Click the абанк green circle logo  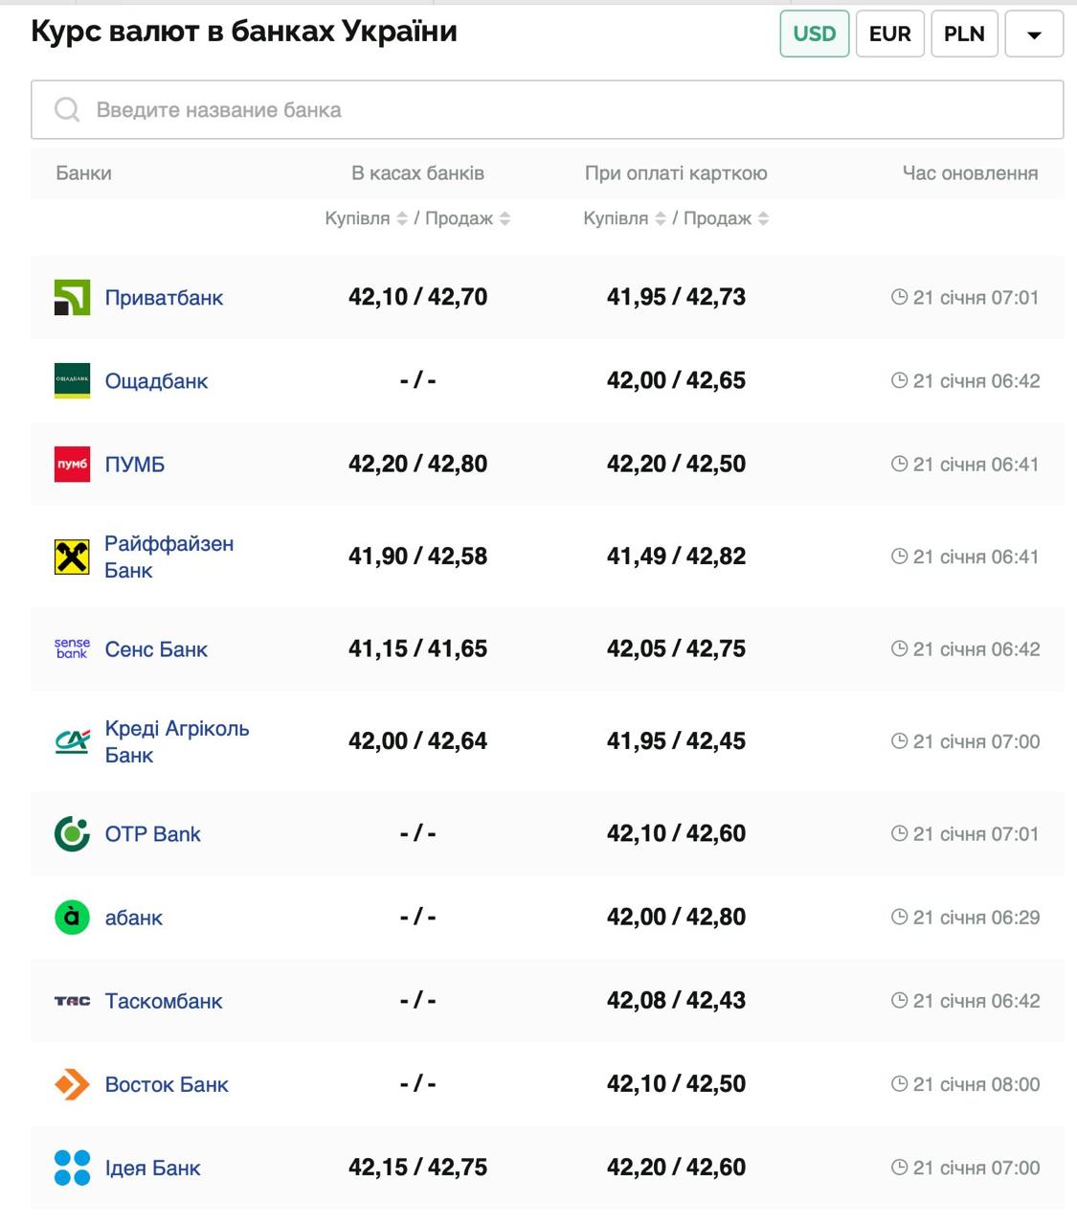click(72, 918)
